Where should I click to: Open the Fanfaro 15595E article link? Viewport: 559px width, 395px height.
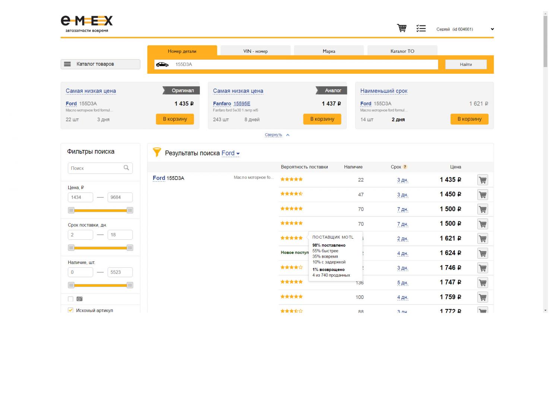[242, 103]
